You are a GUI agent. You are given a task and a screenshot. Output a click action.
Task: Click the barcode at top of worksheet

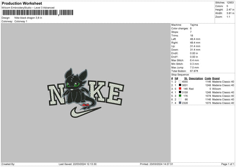click(37, 13)
